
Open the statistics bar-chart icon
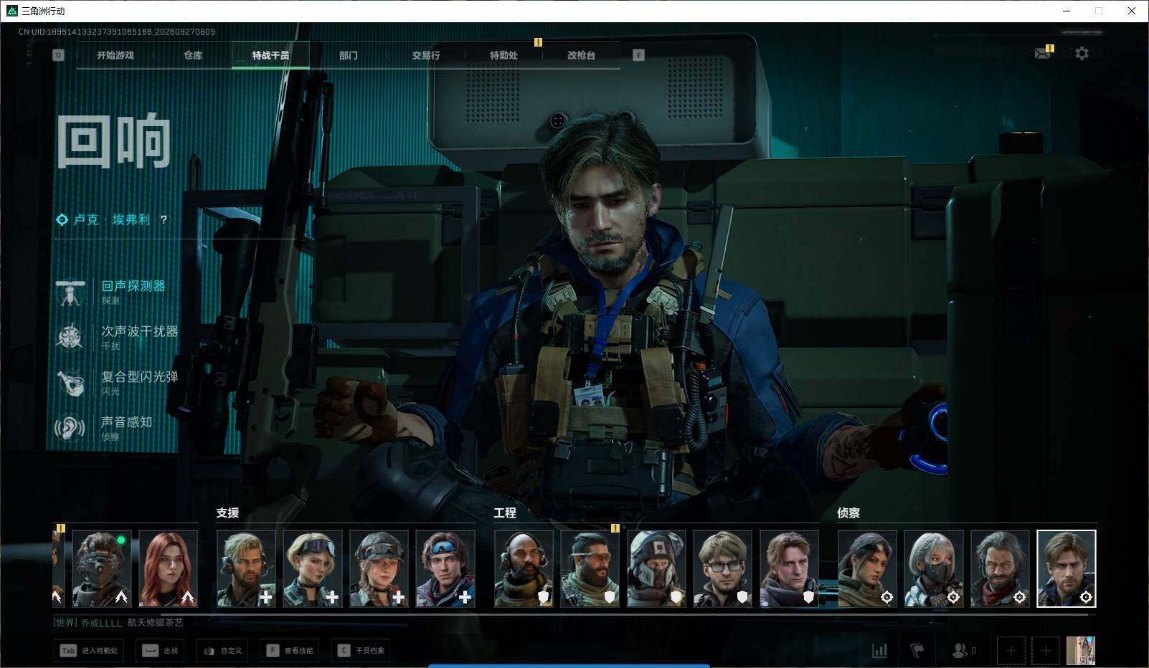(x=879, y=650)
